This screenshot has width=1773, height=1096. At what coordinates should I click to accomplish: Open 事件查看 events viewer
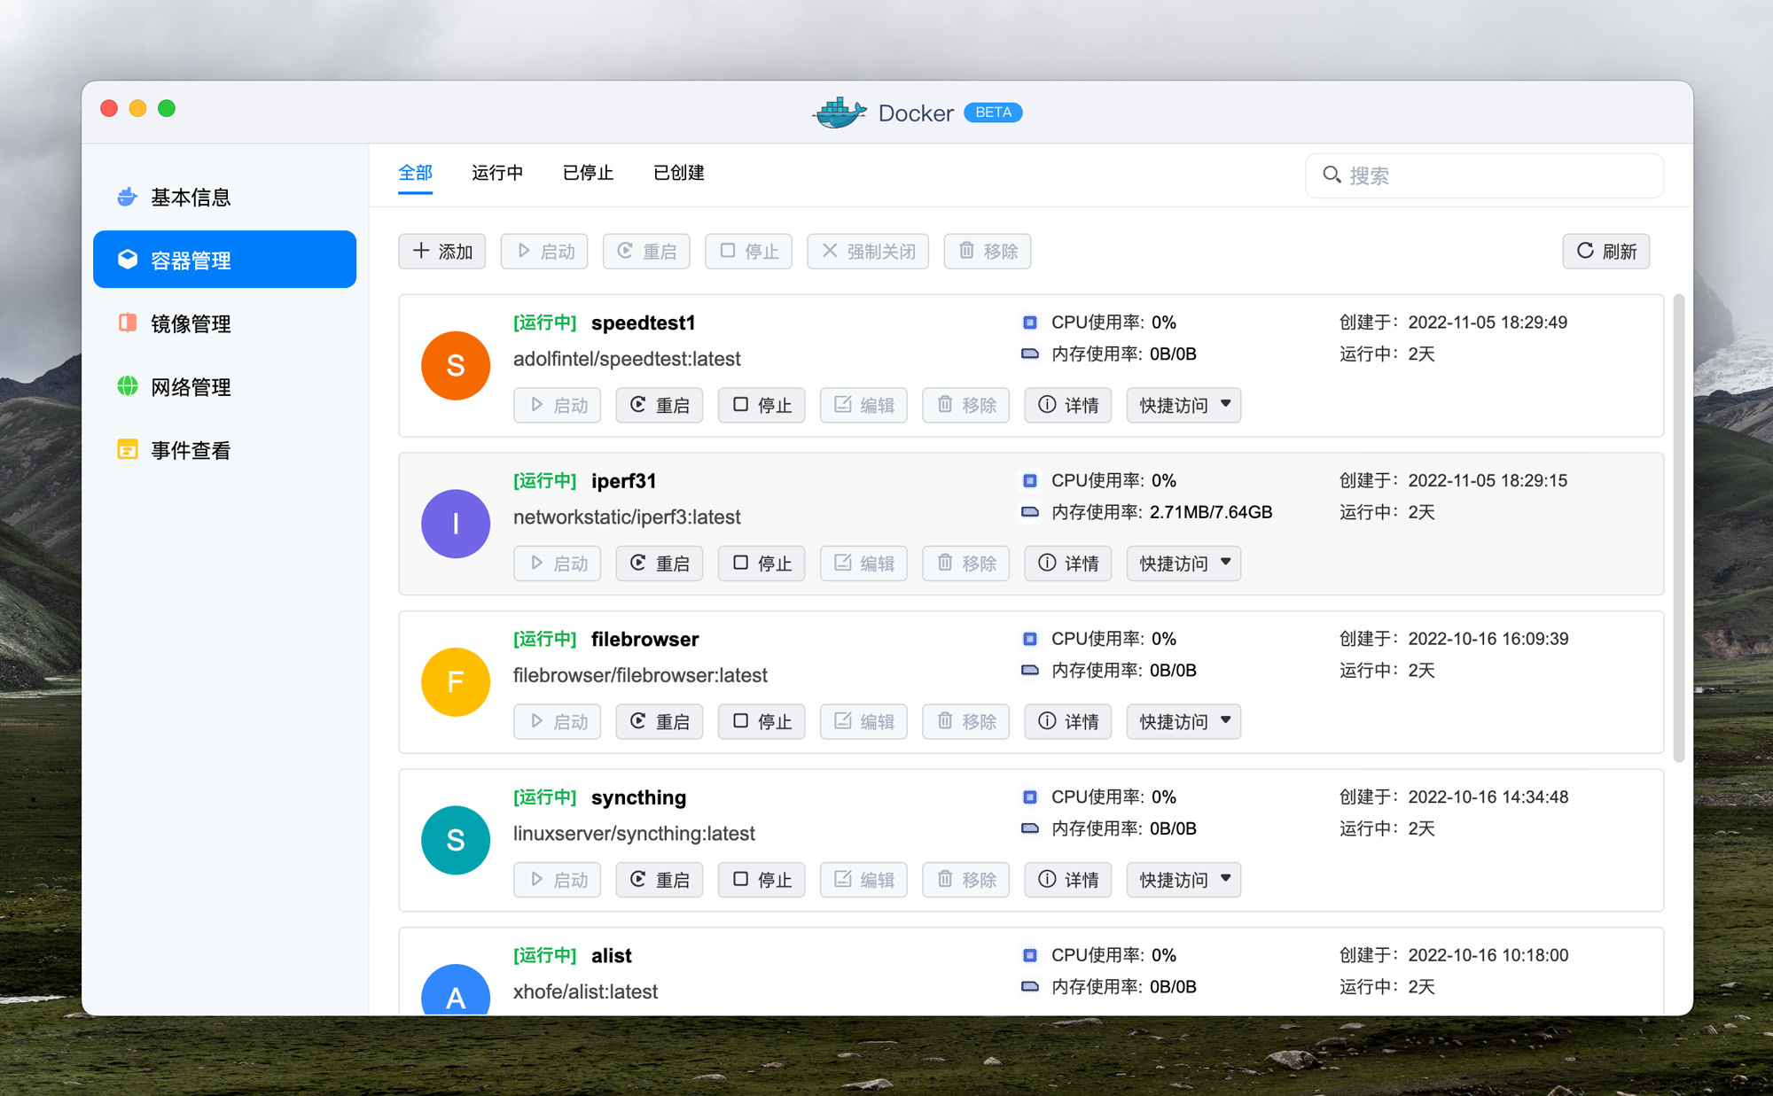click(190, 450)
